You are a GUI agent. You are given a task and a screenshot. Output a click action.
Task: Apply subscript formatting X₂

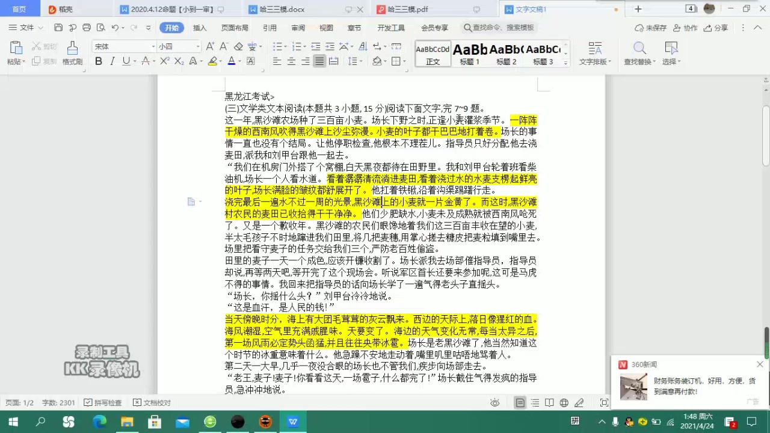179,61
